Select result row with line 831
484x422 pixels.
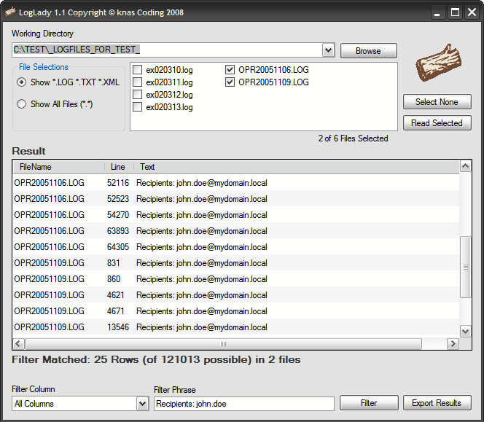point(236,263)
